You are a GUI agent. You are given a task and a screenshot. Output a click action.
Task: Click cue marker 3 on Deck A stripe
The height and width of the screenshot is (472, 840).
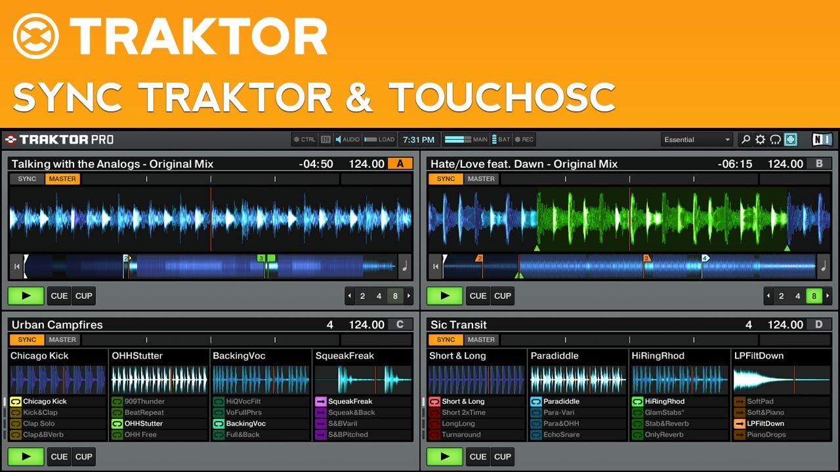click(261, 258)
